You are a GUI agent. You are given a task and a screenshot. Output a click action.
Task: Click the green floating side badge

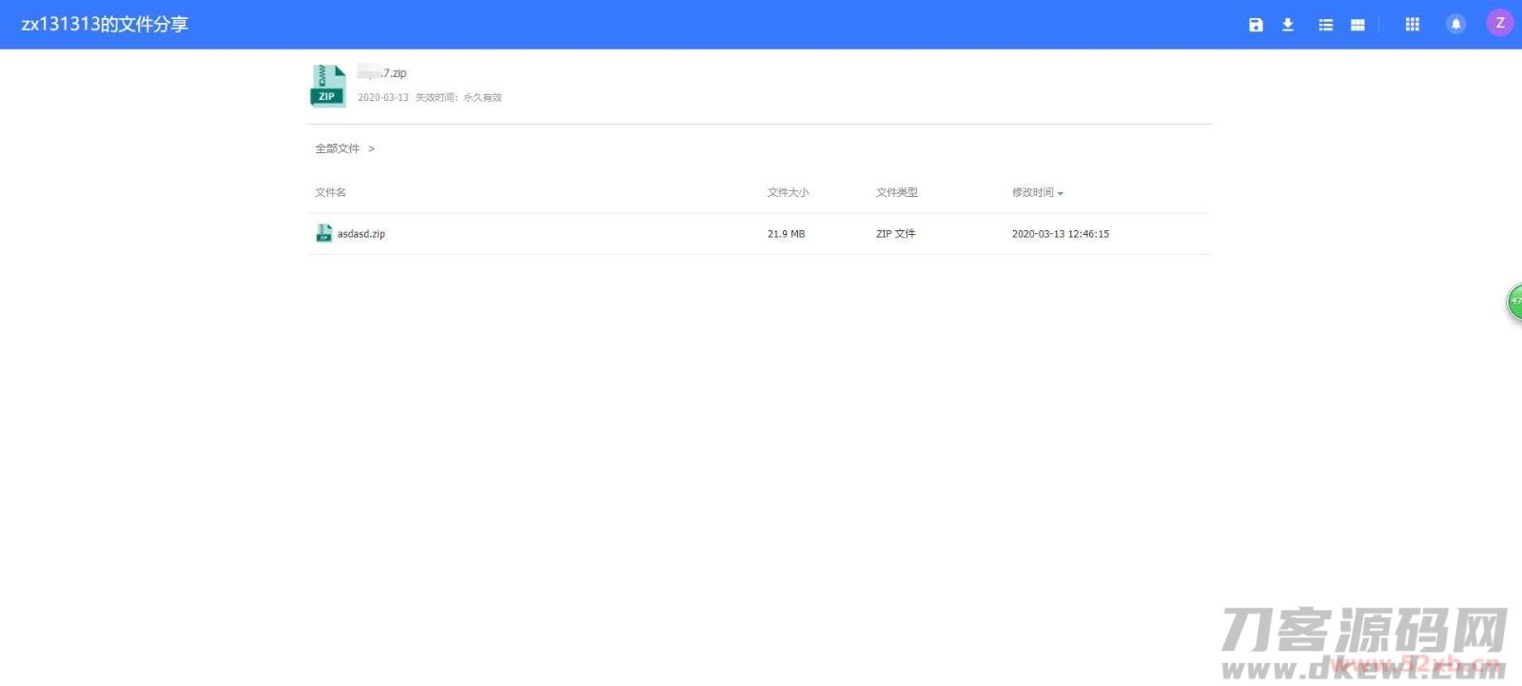pyautogui.click(x=1513, y=302)
